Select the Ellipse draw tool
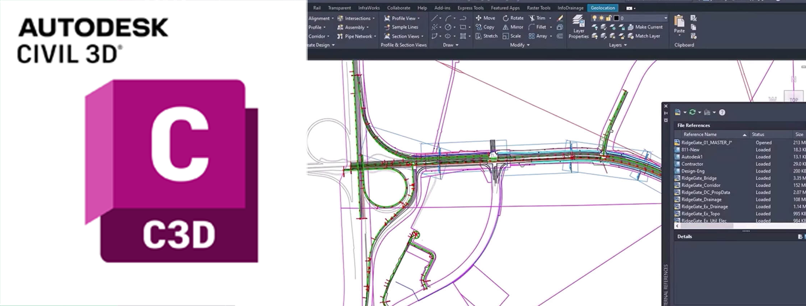Viewport: 806px width, 306px height. coord(448,36)
